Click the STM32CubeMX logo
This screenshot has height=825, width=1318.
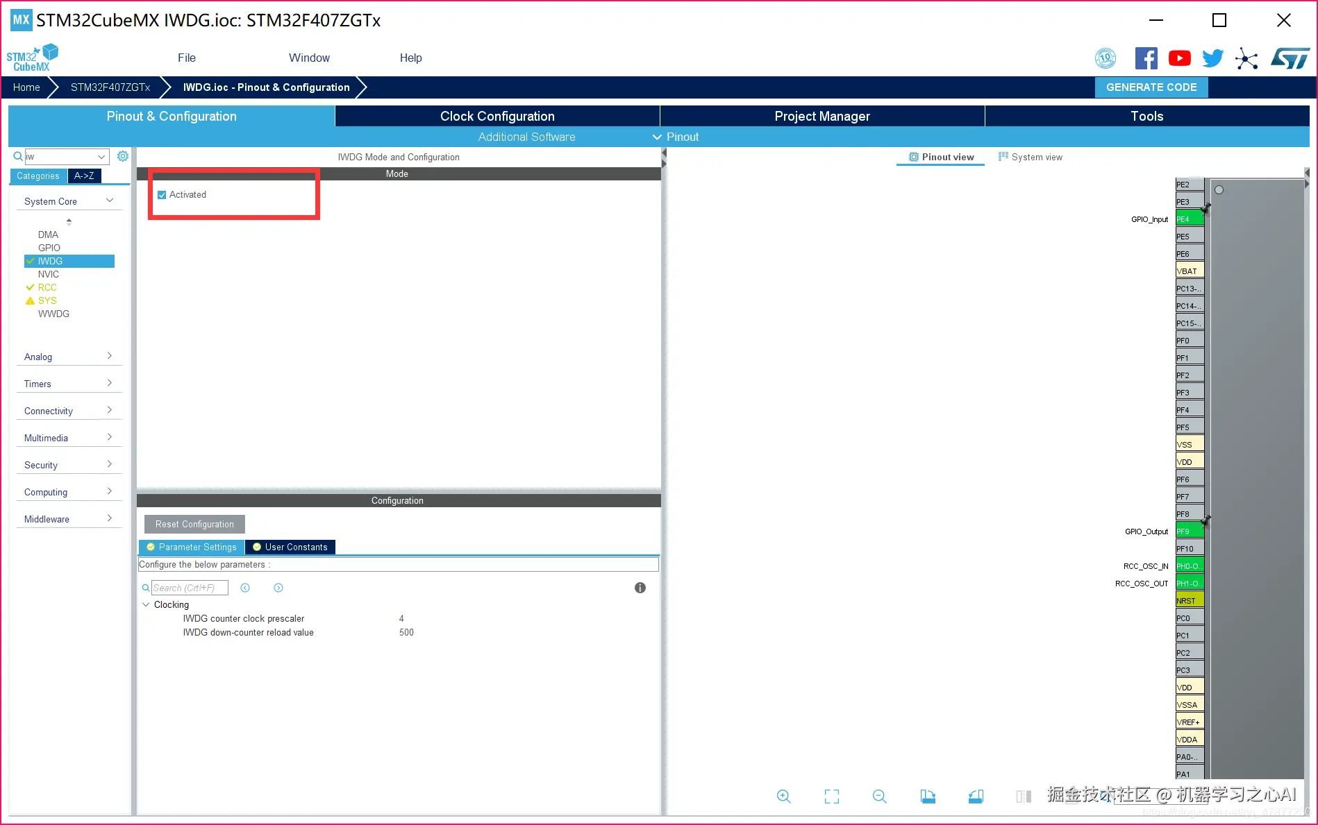tap(33, 58)
